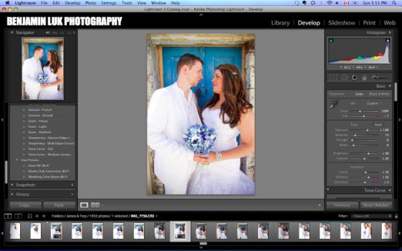Click the main window button labeled 1
Viewport: 402px width, 251px height.
(8, 216)
